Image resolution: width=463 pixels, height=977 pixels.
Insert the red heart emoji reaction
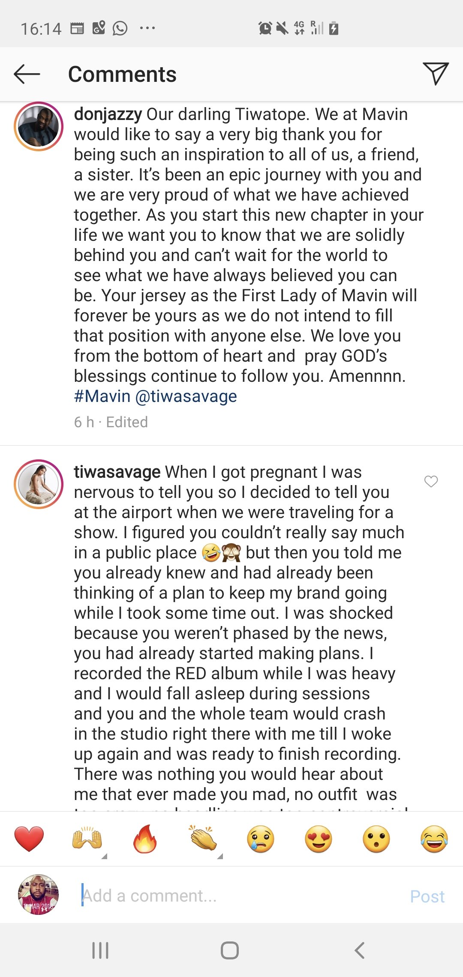(x=29, y=839)
